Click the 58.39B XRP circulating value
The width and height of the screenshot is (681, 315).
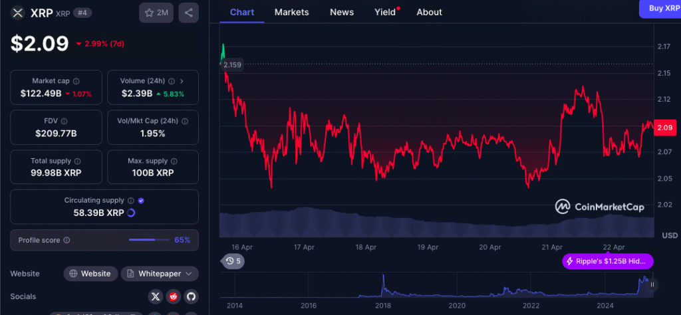pos(98,213)
